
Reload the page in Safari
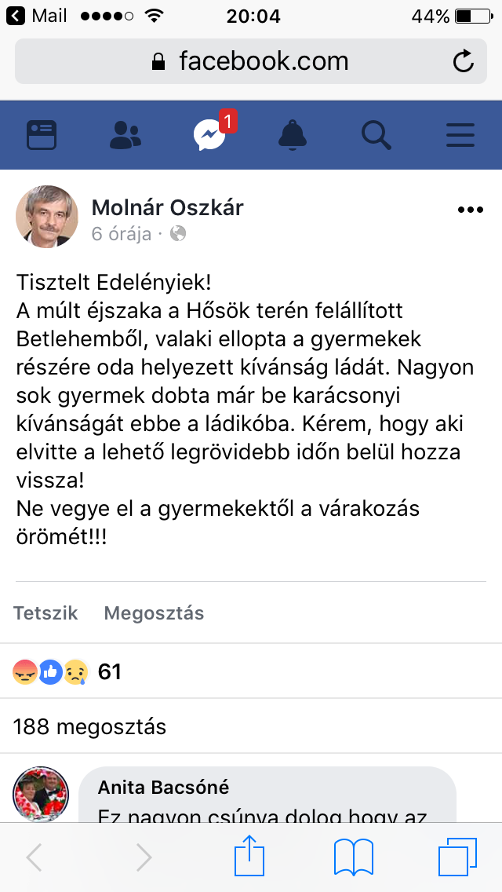464,61
